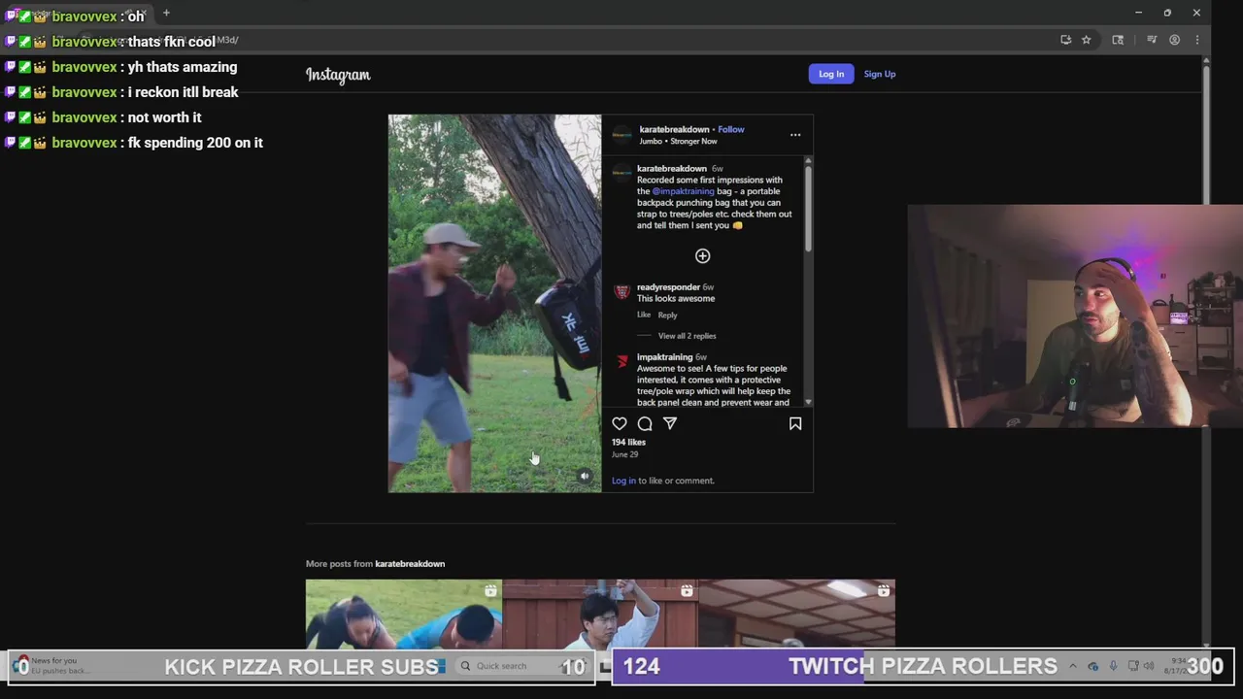This screenshot has width=1243, height=699.
Task: Open the media controls icon in toolbar
Action: (x=1152, y=40)
